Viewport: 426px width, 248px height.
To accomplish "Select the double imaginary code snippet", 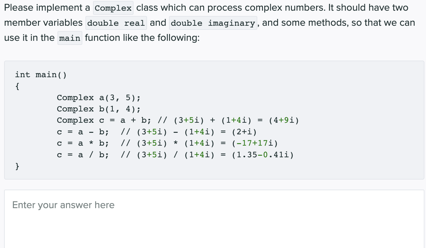I will (213, 23).
